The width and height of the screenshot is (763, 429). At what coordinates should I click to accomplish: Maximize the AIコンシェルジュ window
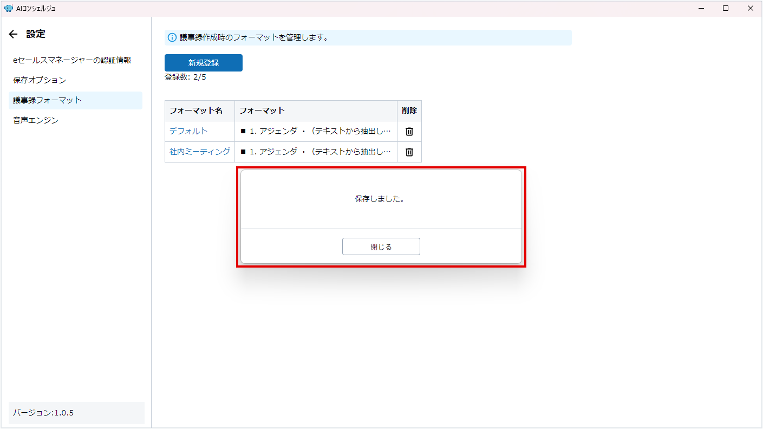click(x=726, y=8)
